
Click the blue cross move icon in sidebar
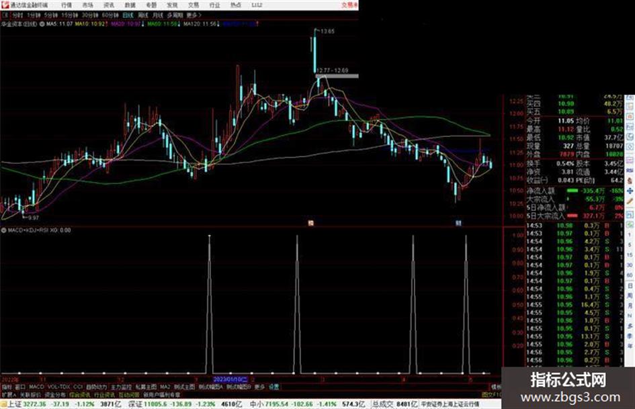[x=630, y=191]
